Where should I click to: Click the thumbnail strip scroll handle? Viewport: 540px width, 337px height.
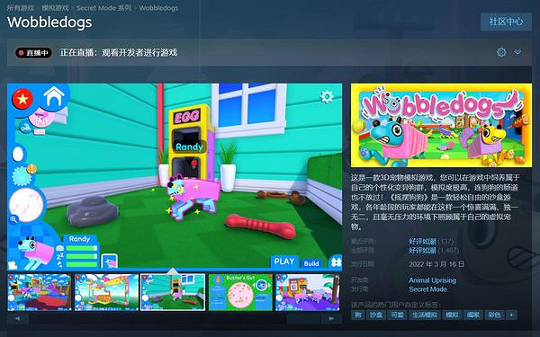tap(303, 319)
